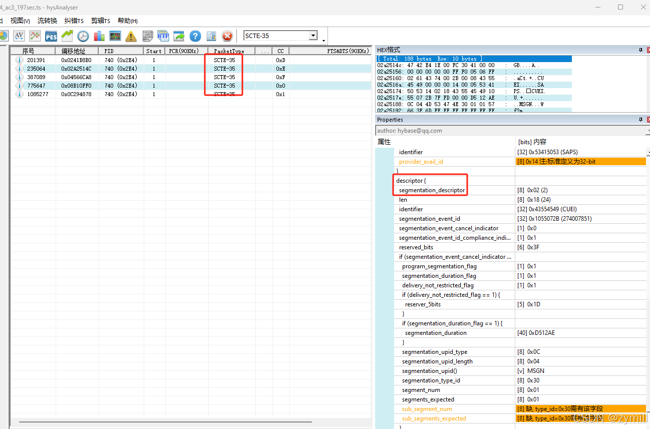The height and width of the screenshot is (429, 650).
Task: Click the info icon for packet 235064
Action: pyautogui.click(x=20, y=69)
